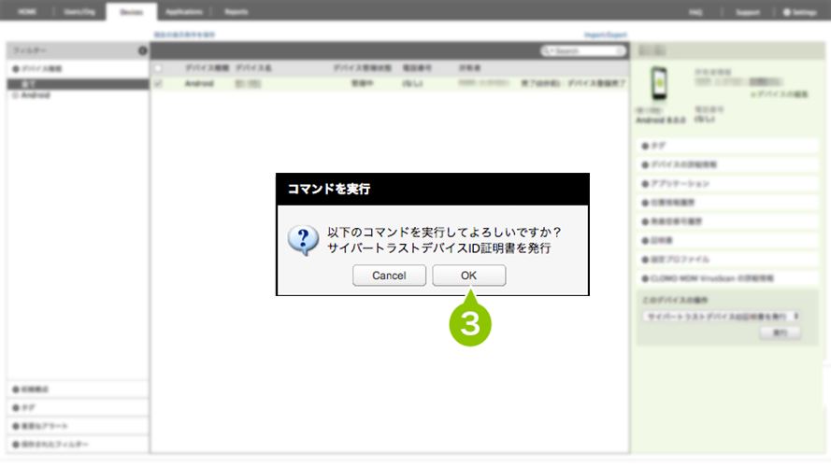Viewport: 831px width, 467px height.
Task: Expand the デバイスの詳細情報 section
Action: [x=727, y=164]
